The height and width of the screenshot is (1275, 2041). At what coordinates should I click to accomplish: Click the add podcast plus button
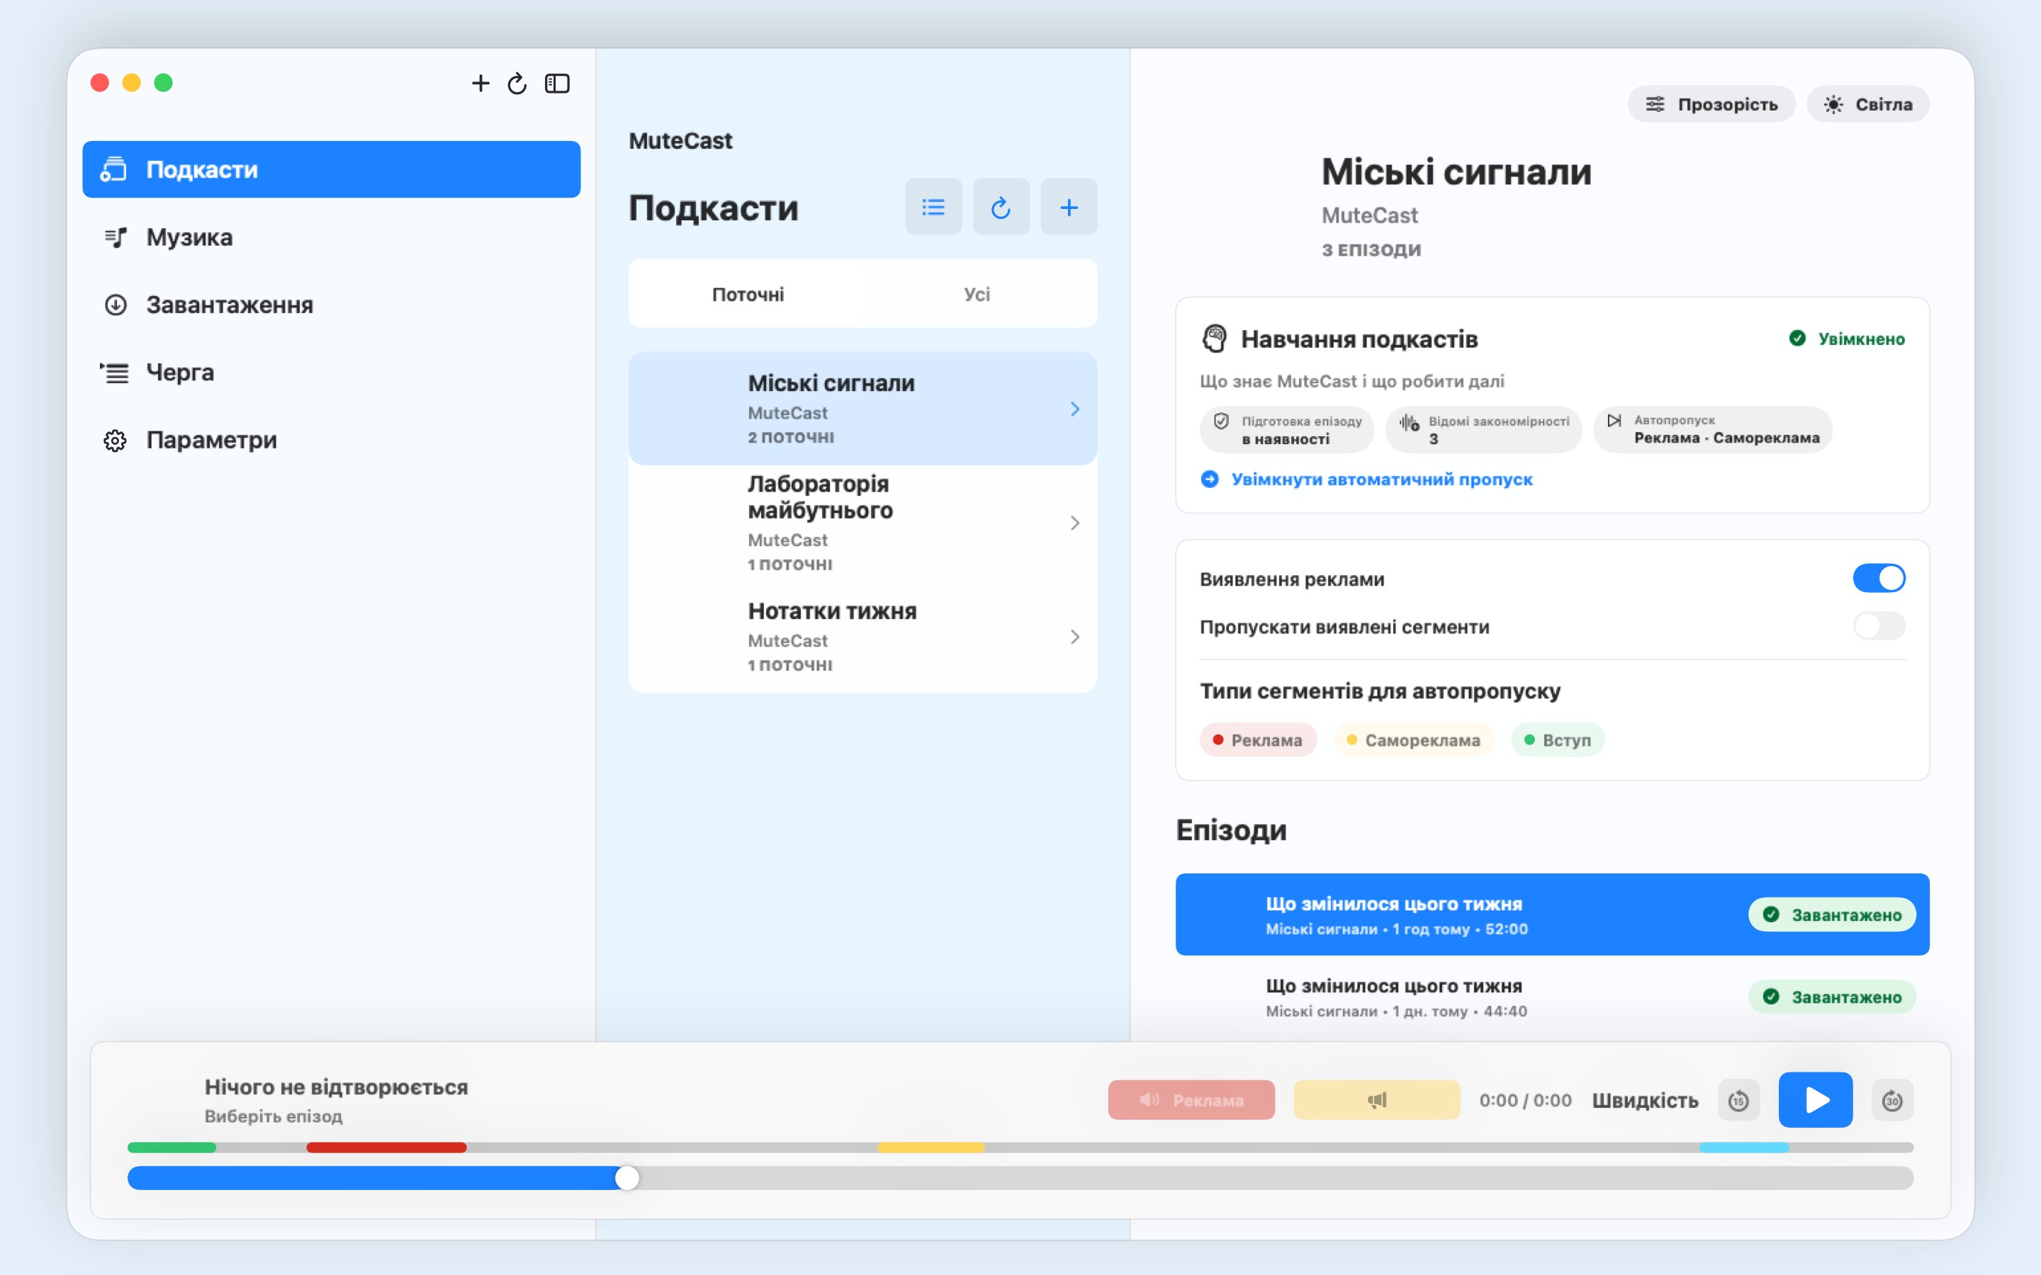pos(1068,207)
